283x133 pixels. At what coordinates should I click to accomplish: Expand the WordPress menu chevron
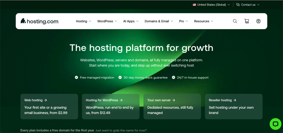tap(116, 21)
